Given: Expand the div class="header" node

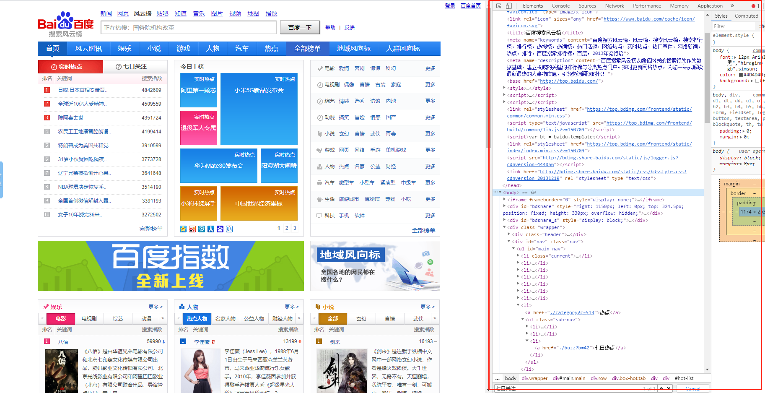Looking at the screenshot, I should (x=509, y=234).
